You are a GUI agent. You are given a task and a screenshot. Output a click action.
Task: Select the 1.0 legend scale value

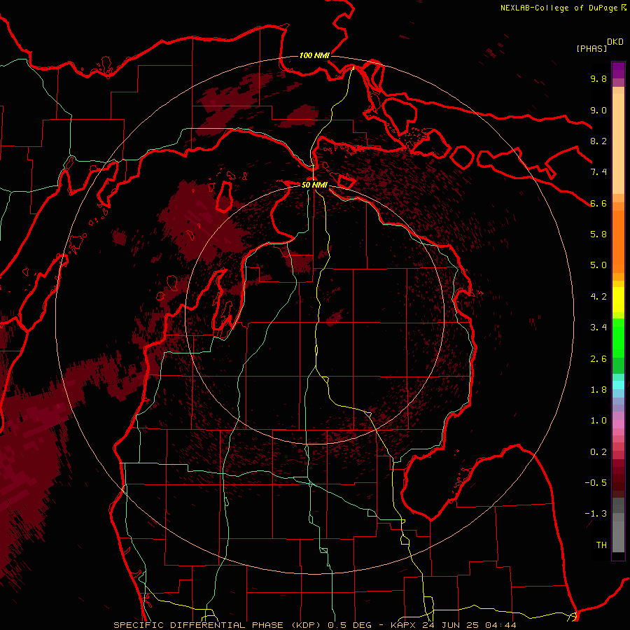click(598, 421)
